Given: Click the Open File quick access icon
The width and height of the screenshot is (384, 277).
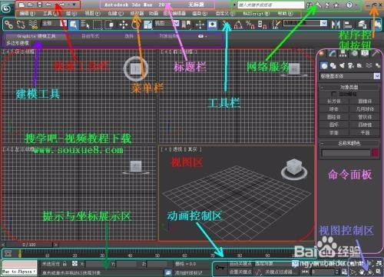Looking at the screenshot, I should coord(31,5).
